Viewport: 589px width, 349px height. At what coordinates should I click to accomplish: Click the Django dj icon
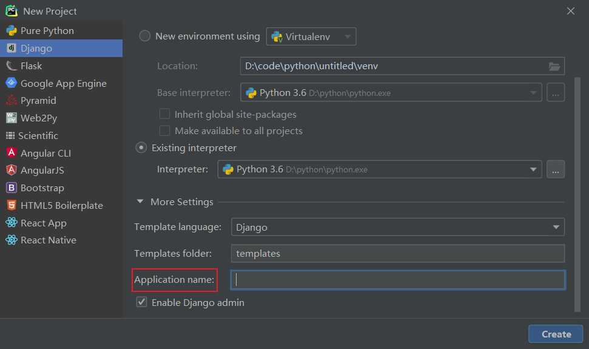pos(12,48)
